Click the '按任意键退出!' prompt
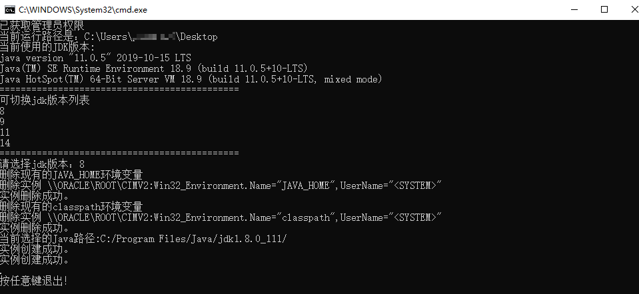This screenshot has height=294, width=639. 34,281
